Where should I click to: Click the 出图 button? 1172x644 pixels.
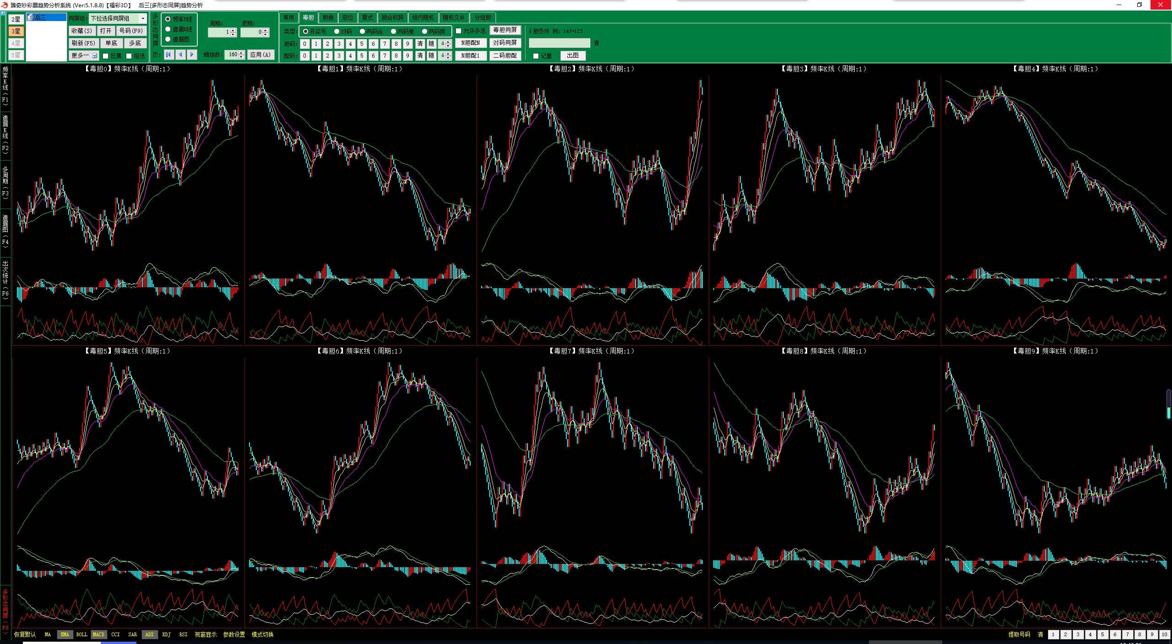(573, 55)
